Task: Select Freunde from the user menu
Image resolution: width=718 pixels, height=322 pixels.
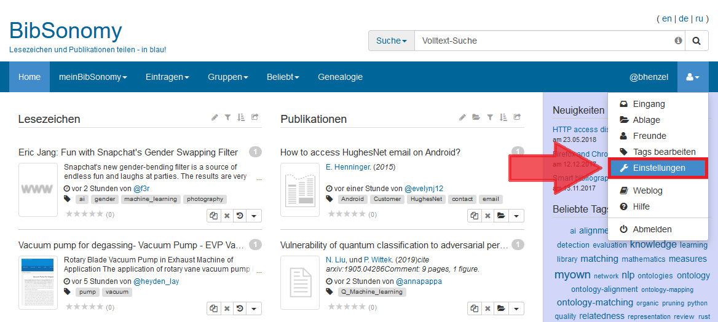Action: (x=658, y=136)
